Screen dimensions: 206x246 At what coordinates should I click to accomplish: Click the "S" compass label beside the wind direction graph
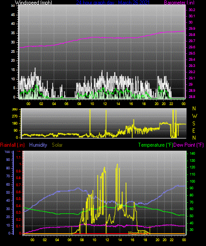pyautogui.click(x=194, y=124)
